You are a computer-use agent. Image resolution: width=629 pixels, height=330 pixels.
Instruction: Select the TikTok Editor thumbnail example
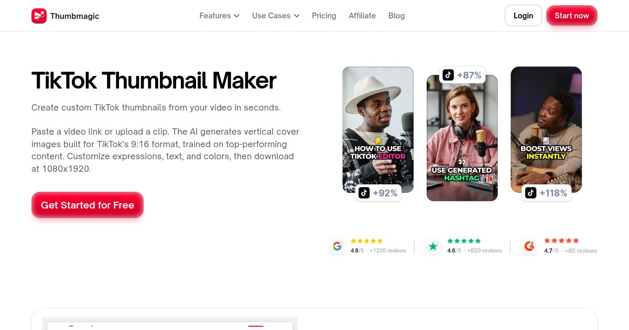coord(378,129)
